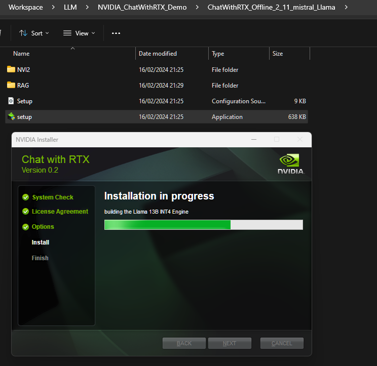Sort files by Type column header
This screenshot has height=366, width=377.
click(218, 53)
